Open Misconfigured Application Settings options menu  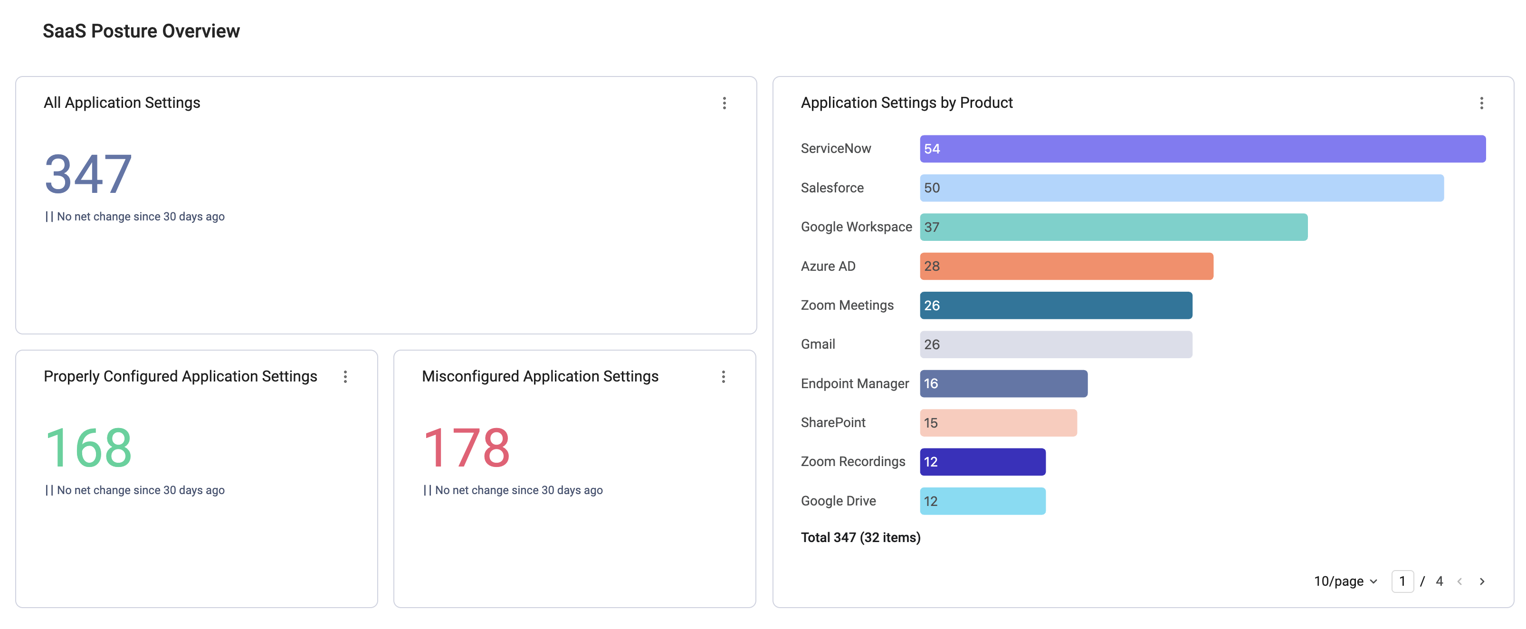723,377
